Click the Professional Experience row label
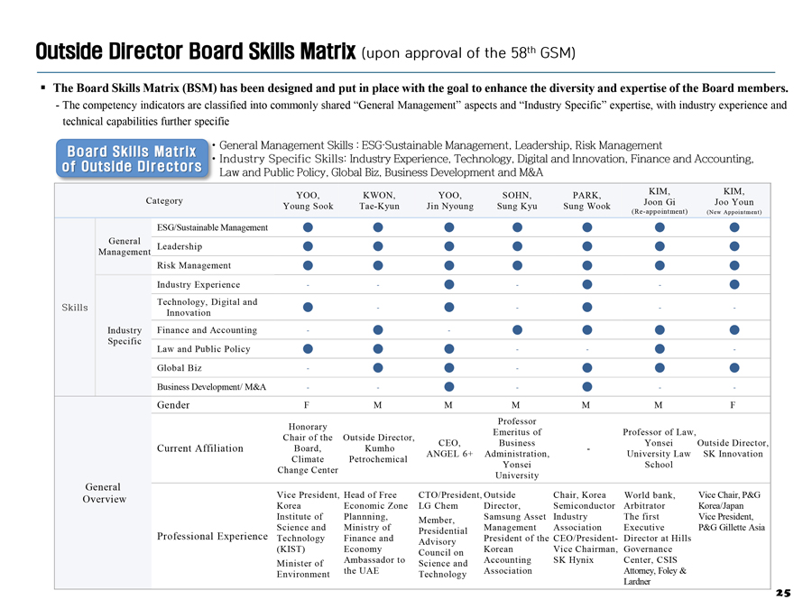 (211, 536)
